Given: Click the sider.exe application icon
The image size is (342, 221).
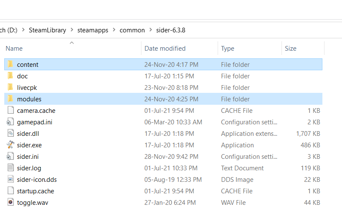Looking at the screenshot, I should 10,145.
